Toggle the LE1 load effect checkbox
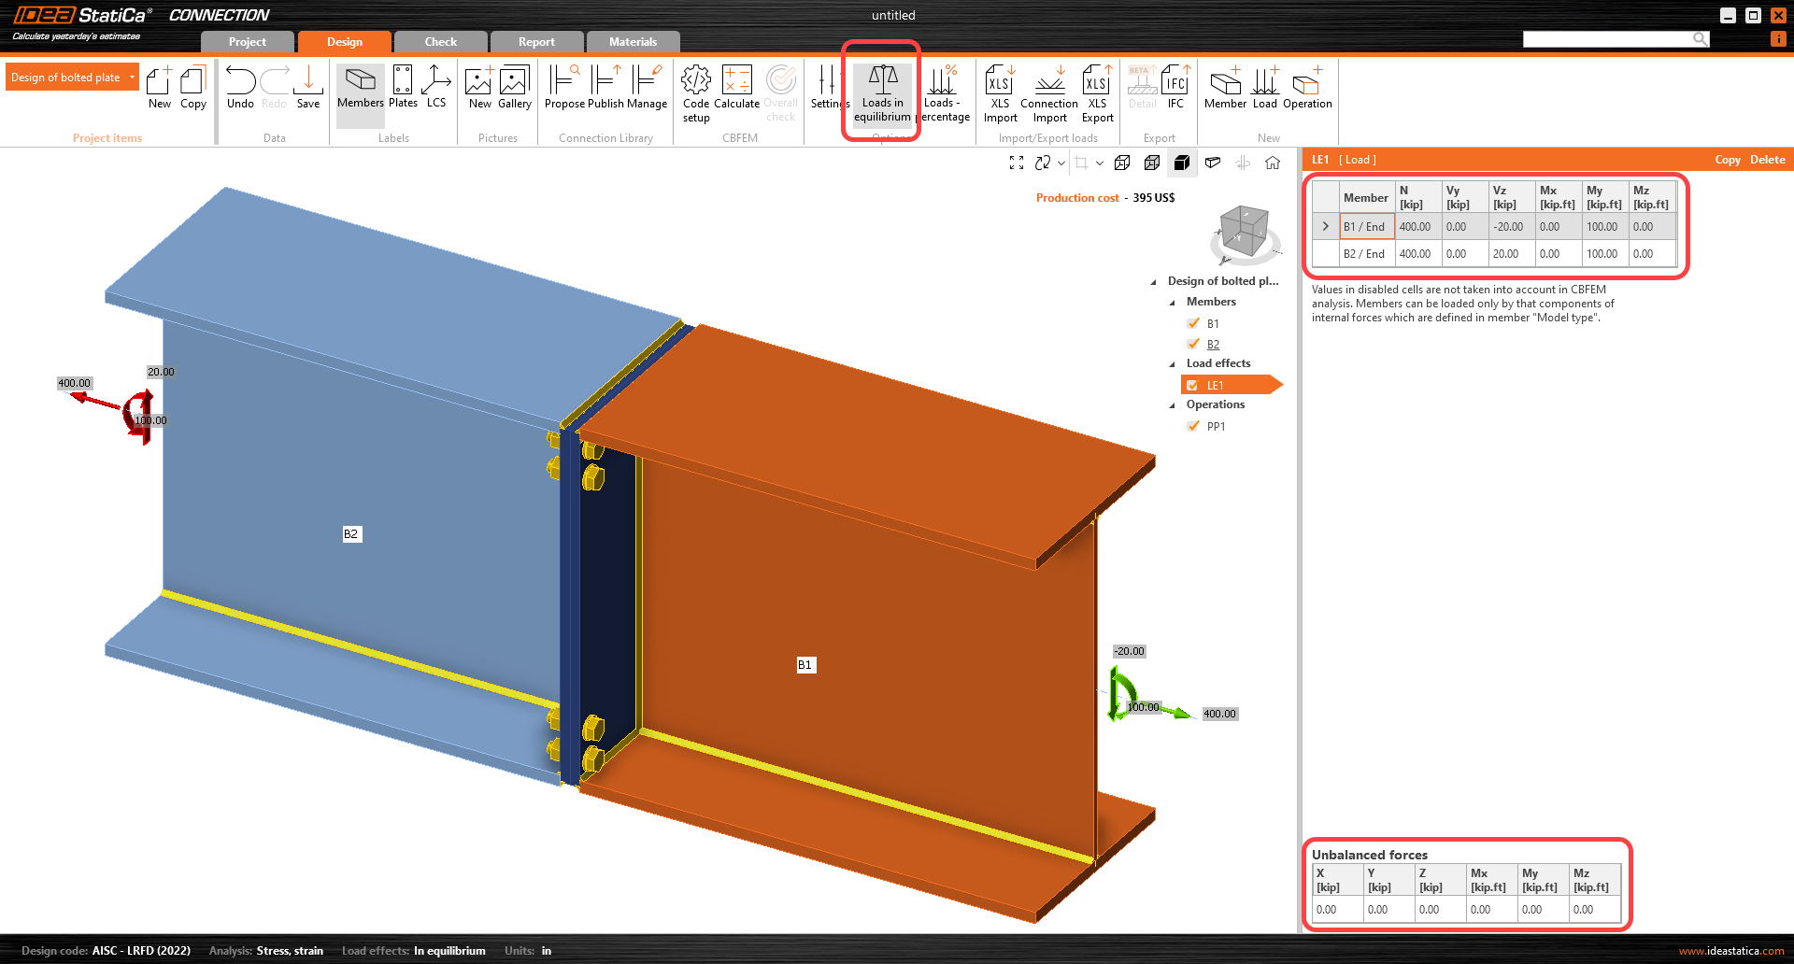The image size is (1794, 964). coord(1193,384)
